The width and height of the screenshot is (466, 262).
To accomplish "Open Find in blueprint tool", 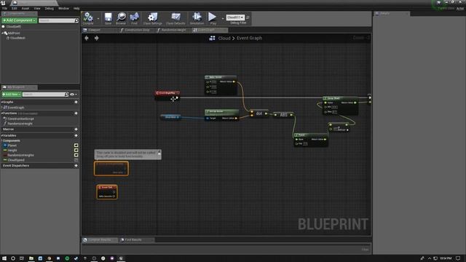I will (x=134, y=18).
